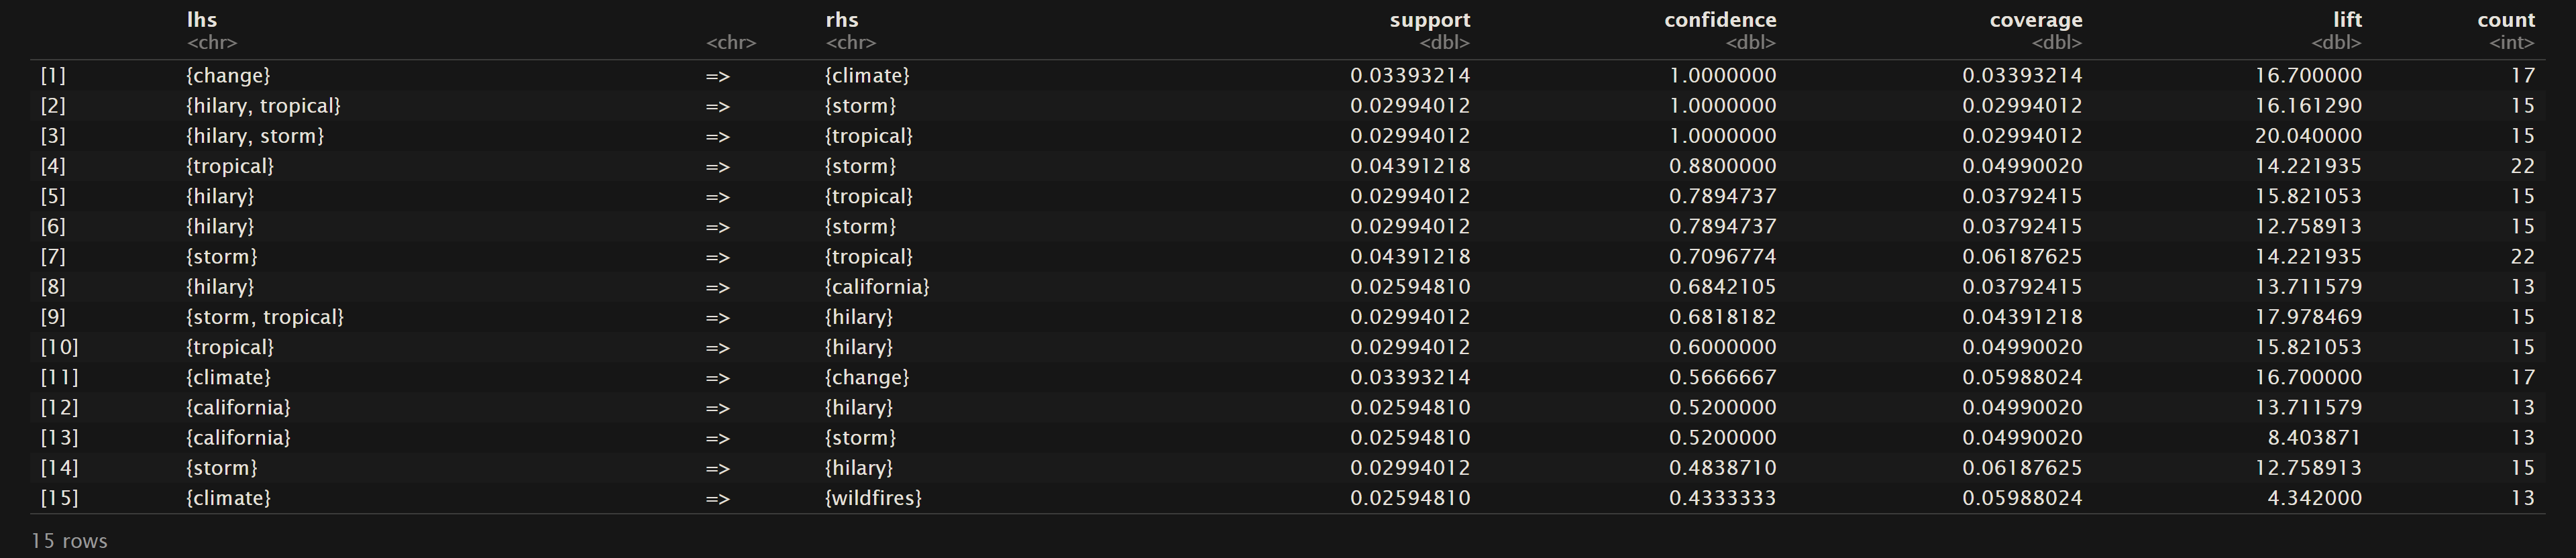Viewport: 2576px width, 558px height.
Task: Click lift value 20.040000
Action: [x=2308, y=136]
